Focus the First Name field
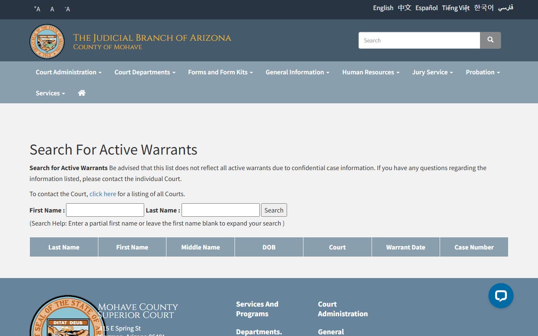538x336 pixels. point(105,210)
